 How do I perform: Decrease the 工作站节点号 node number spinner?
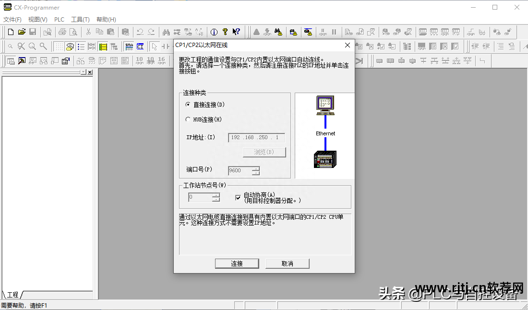point(216,200)
